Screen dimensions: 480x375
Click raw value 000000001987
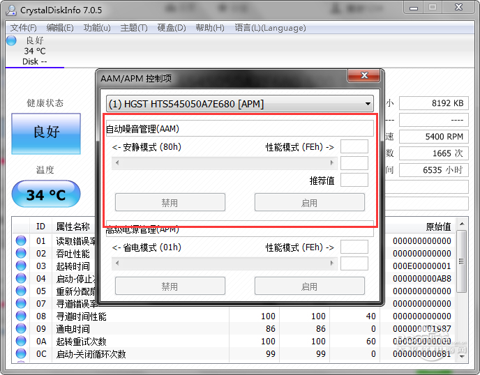coord(422,328)
